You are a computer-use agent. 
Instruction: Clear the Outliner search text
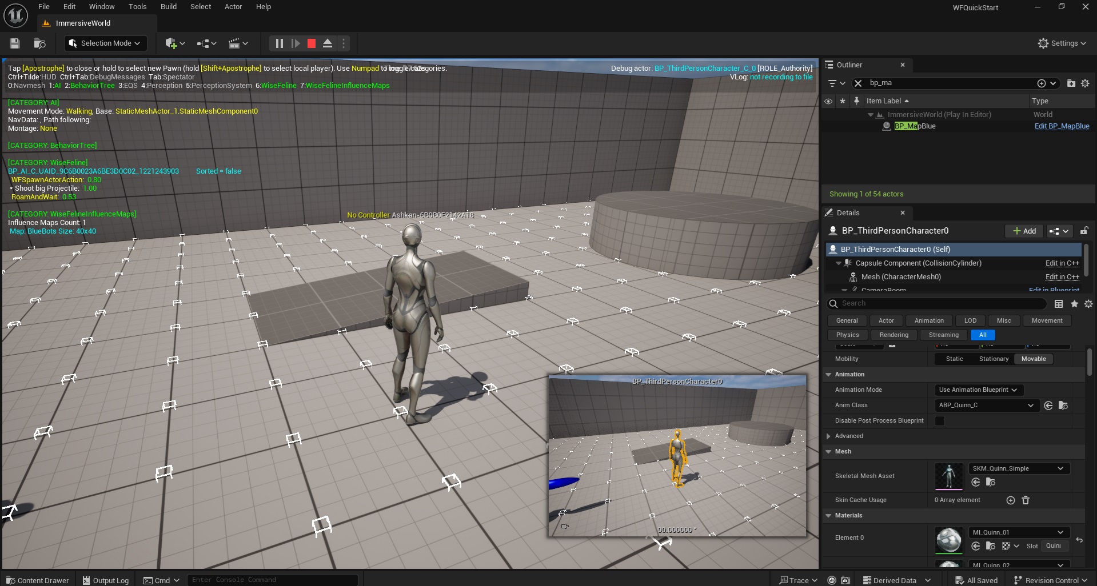coord(858,83)
